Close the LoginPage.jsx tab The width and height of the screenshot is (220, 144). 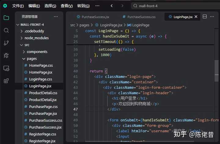click(x=196, y=17)
